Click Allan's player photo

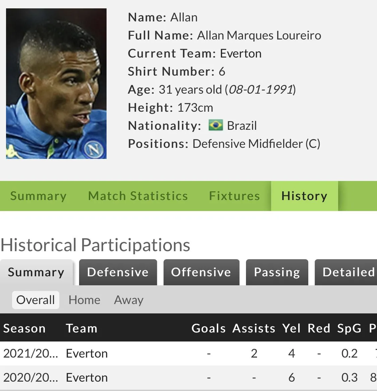(56, 84)
